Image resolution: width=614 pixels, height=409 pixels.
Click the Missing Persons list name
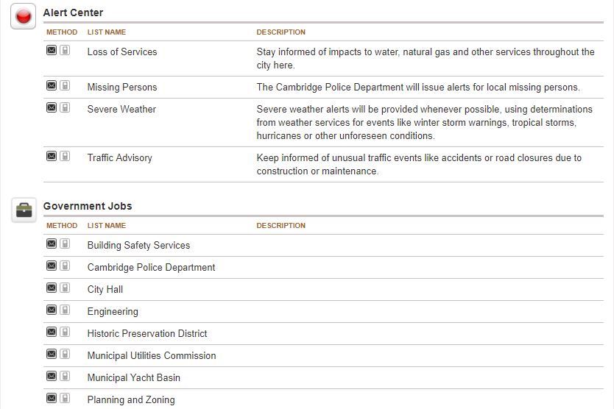[122, 87]
